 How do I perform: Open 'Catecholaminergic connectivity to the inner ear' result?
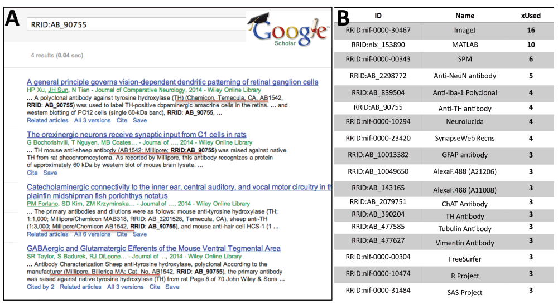[179, 191]
